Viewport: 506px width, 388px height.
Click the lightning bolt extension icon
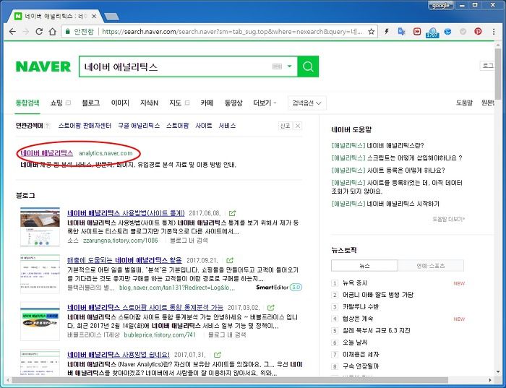[x=386, y=31]
